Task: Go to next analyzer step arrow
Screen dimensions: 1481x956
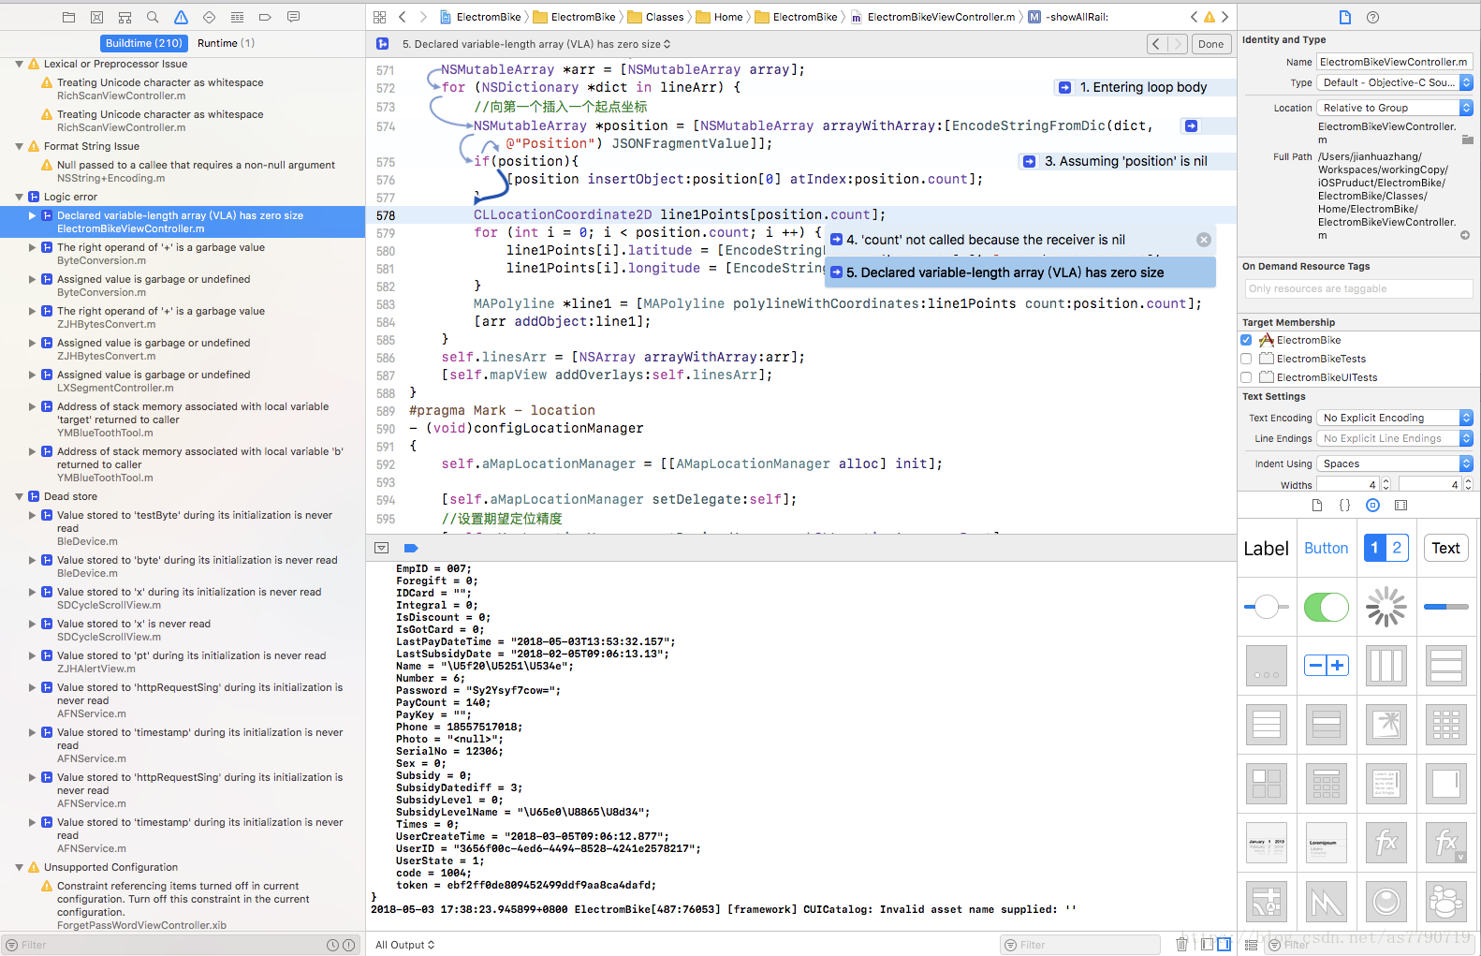Action: [x=1178, y=44]
